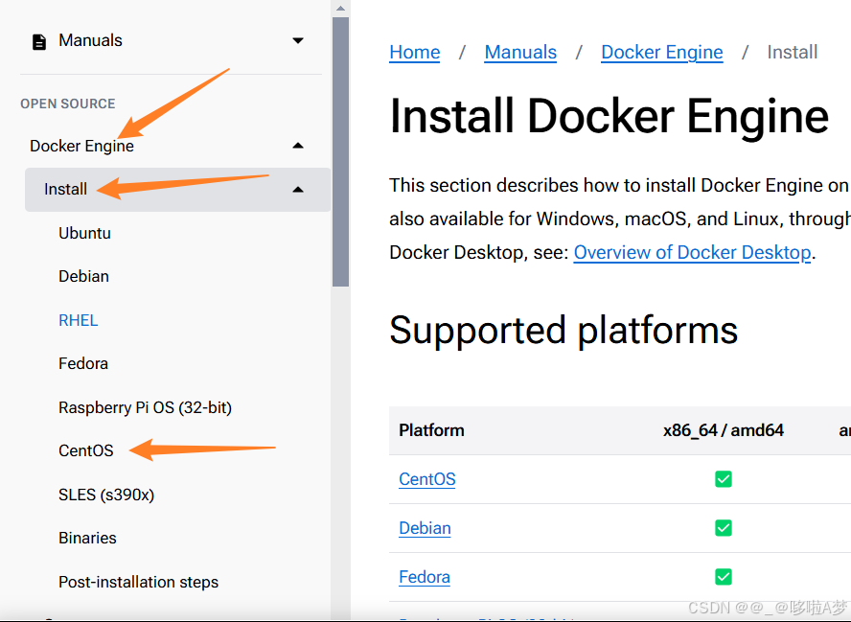Click the green checkmark for CentOS

(724, 478)
